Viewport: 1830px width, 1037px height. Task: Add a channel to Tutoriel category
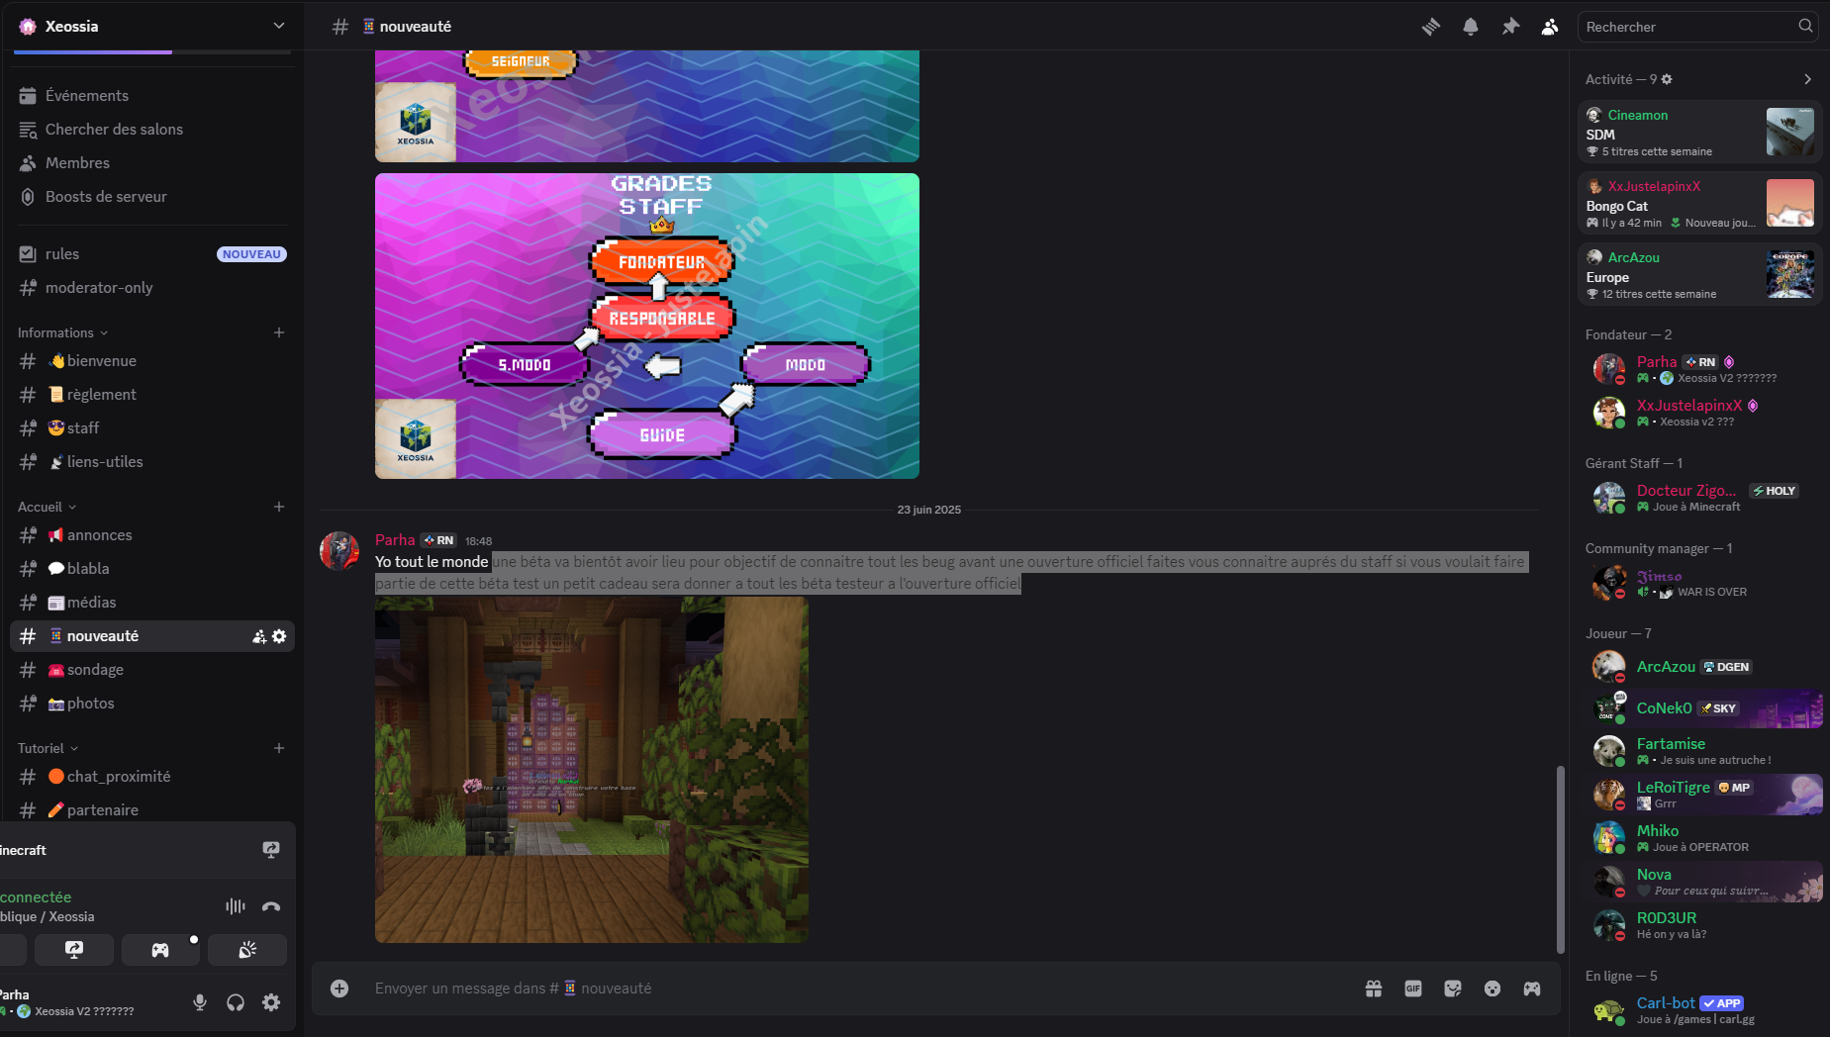(x=279, y=748)
